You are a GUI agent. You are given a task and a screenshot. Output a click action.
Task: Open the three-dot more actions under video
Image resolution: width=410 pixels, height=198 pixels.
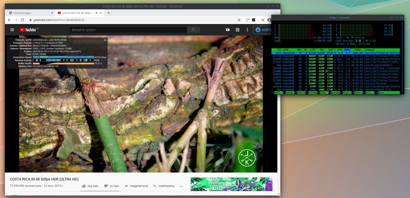point(182,186)
